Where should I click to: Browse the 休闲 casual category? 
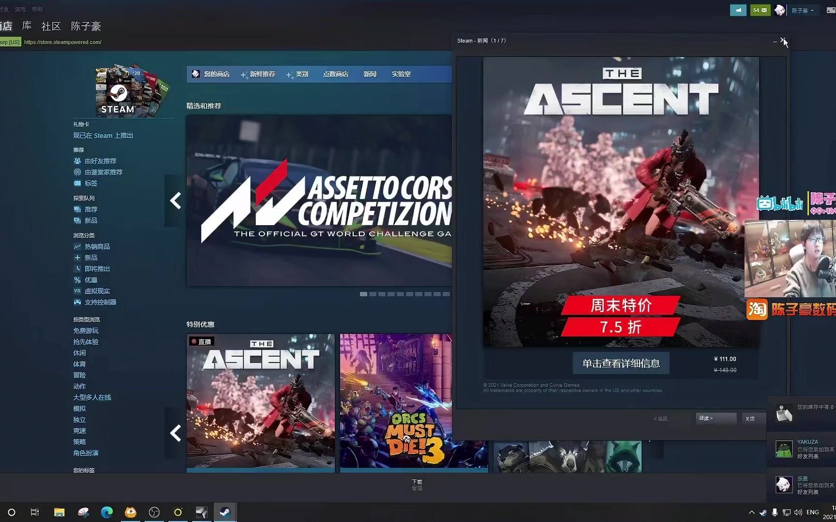click(79, 353)
